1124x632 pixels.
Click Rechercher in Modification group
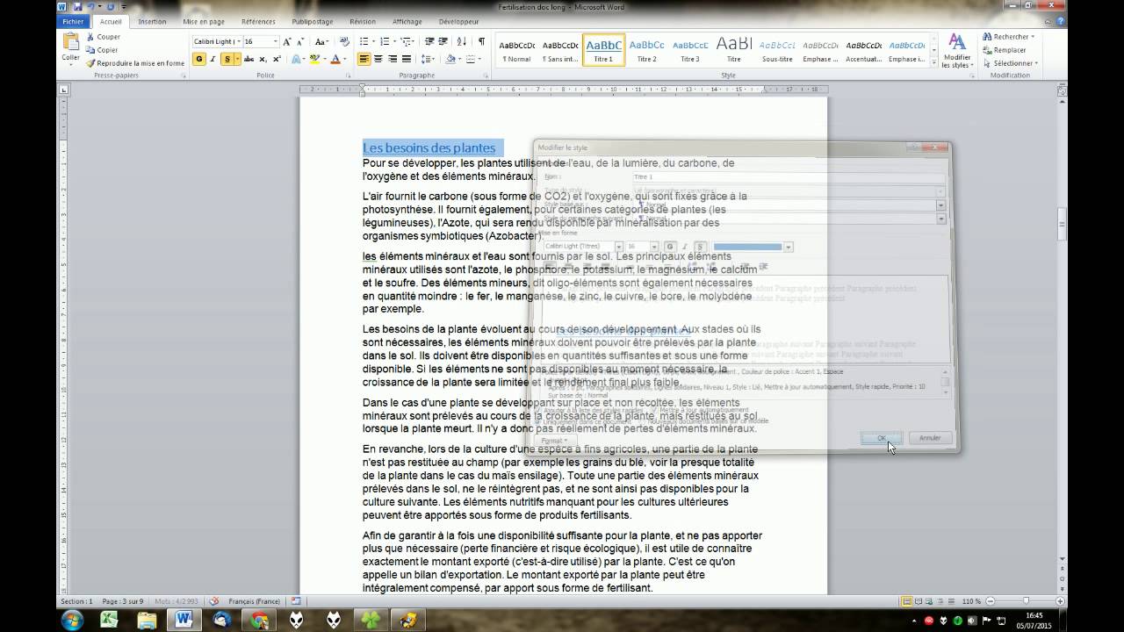tap(1009, 37)
